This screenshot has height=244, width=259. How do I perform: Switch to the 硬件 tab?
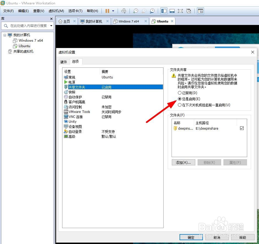pyautogui.click(x=64, y=62)
